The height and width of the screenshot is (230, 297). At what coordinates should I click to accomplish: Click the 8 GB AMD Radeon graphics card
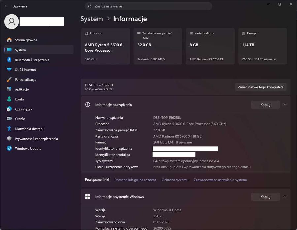210,46
